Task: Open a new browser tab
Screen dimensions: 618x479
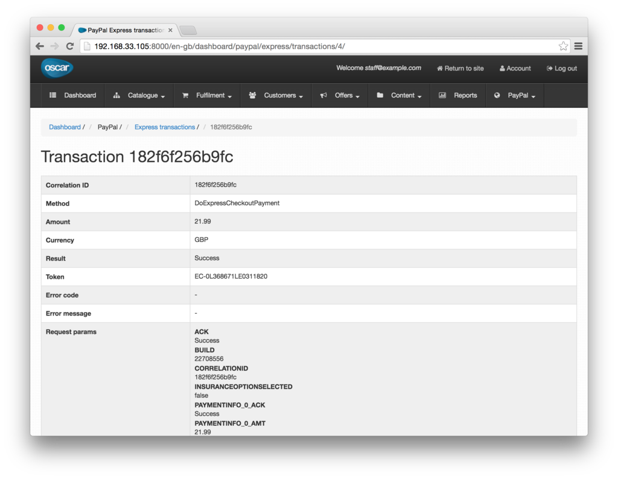Action: [188, 30]
